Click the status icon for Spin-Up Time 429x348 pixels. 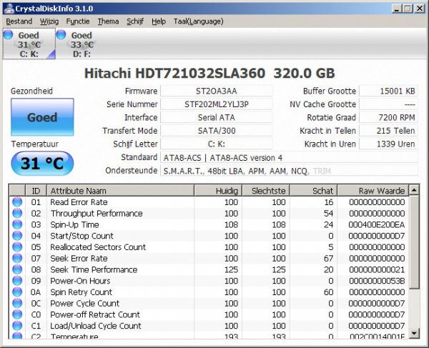[x=17, y=224]
